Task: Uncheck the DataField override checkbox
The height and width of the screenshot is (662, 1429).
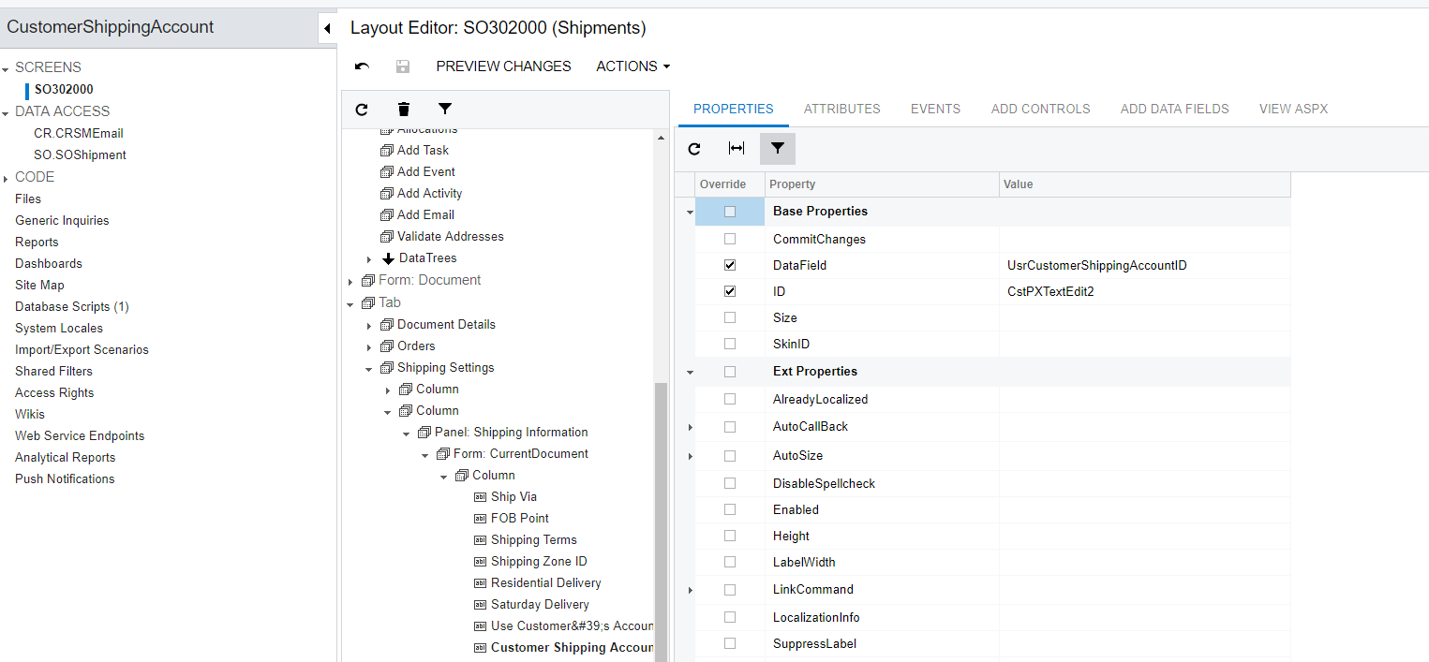Action: (730, 265)
